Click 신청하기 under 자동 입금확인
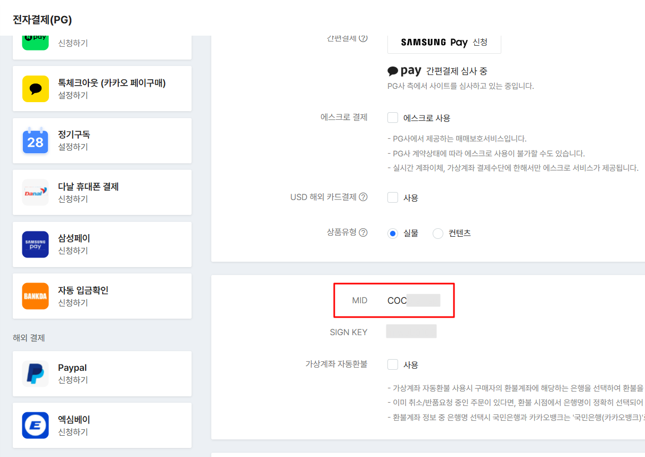645x457 pixels. [x=73, y=303]
